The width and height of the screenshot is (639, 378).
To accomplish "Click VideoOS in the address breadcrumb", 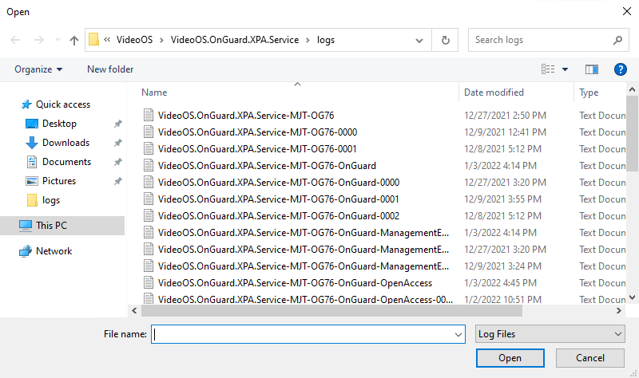I will click(134, 40).
